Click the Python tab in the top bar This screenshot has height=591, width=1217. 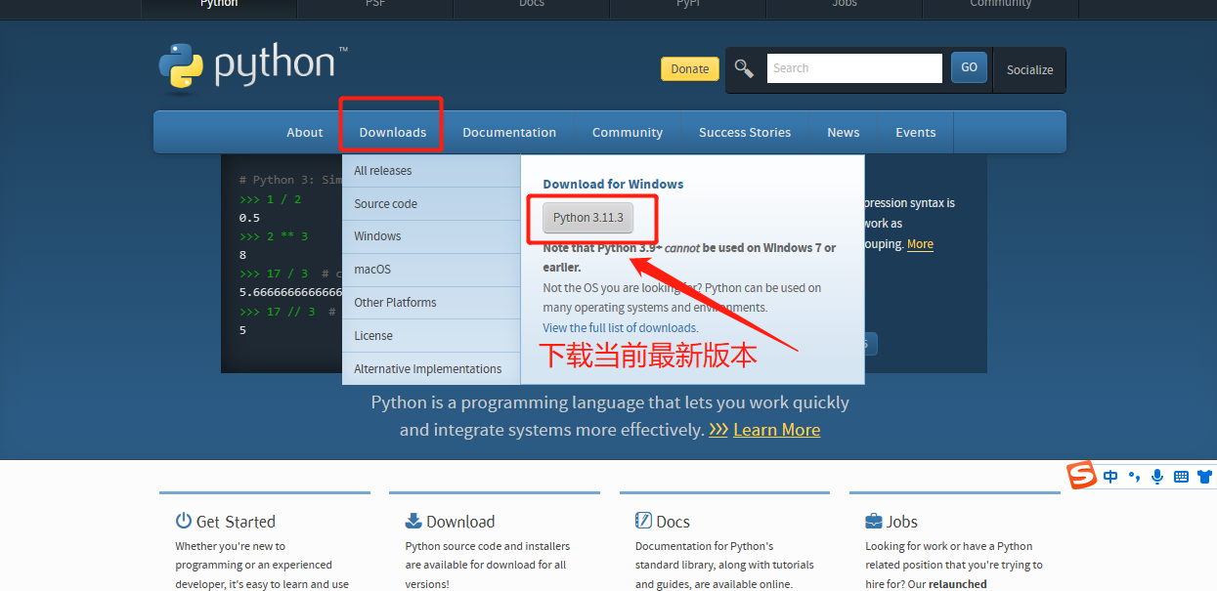219,5
